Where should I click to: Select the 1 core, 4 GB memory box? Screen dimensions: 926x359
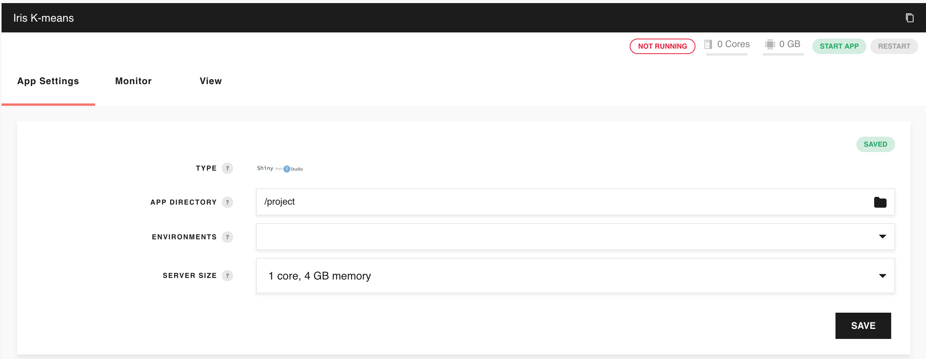[x=542, y=276]
